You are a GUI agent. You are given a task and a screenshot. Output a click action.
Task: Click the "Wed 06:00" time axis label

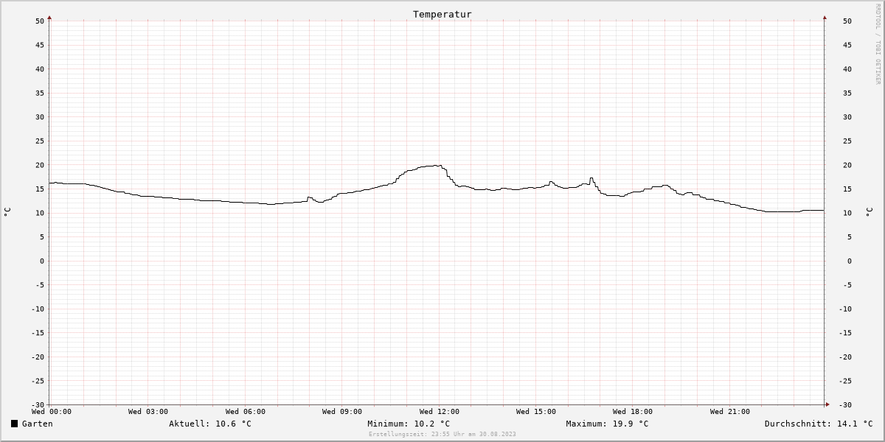click(246, 412)
